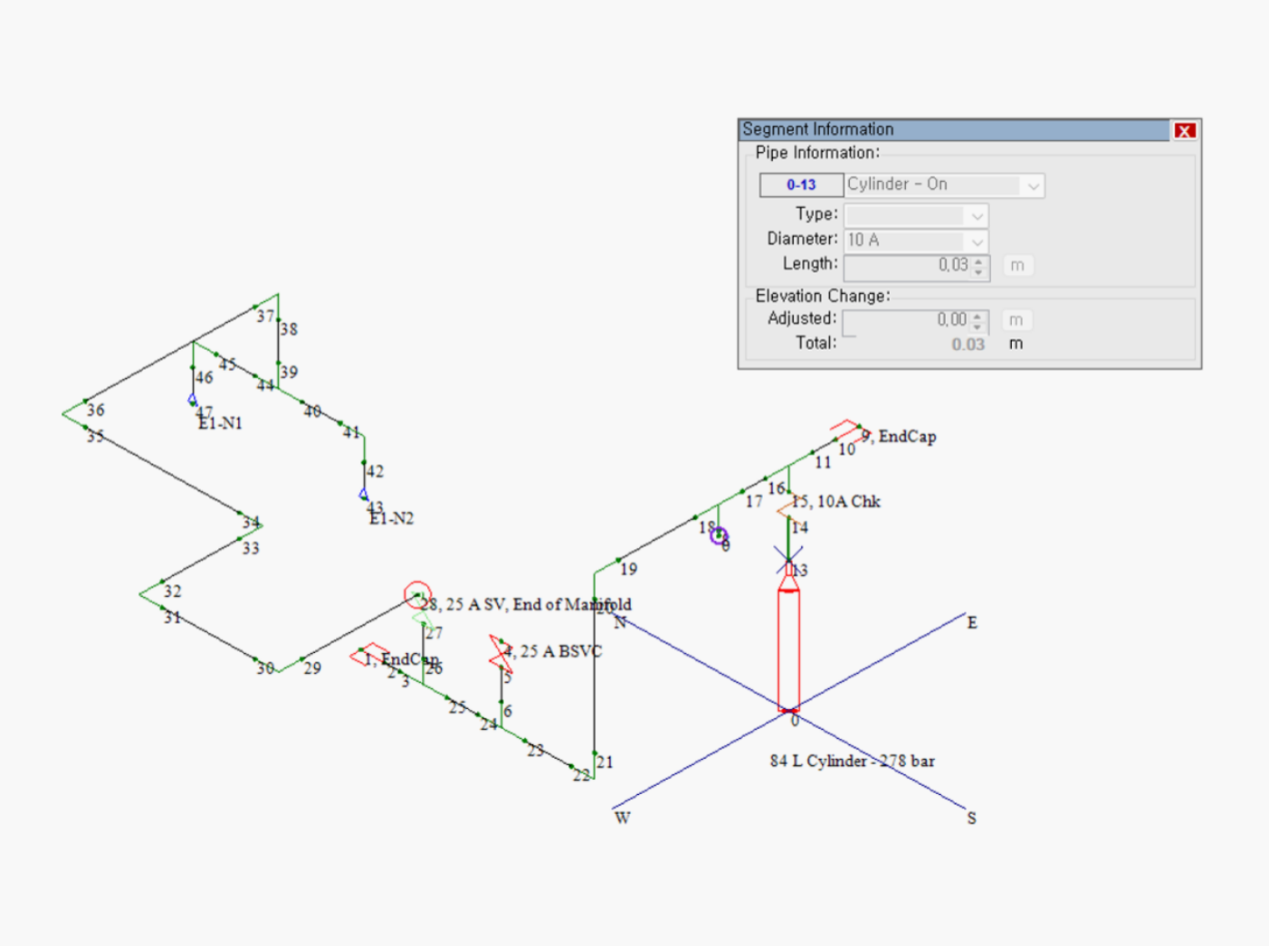Select the 25 A BSVC valve symbol
This screenshot has height=946, width=1269.
(x=499, y=653)
